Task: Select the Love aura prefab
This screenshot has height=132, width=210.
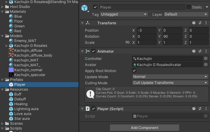Action: 23,114
